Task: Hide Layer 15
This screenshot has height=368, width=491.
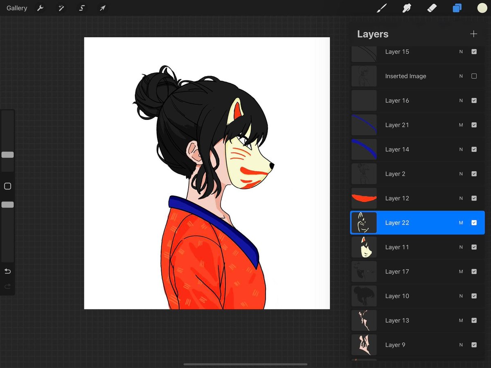Action: click(474, 52)
